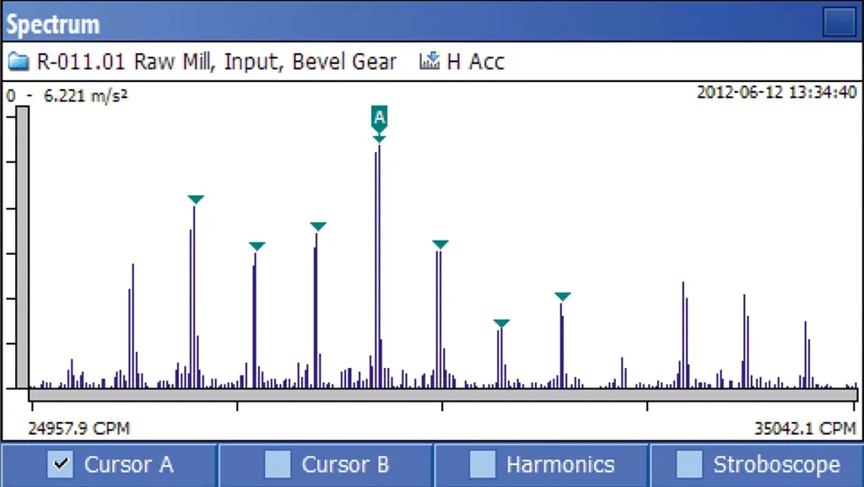Enable the Stroboscope checkbox
This screenshot has width=864, height=487.
(689, 464)
